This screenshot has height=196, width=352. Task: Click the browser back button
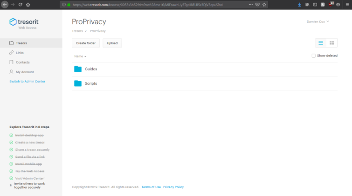[5, 5]
